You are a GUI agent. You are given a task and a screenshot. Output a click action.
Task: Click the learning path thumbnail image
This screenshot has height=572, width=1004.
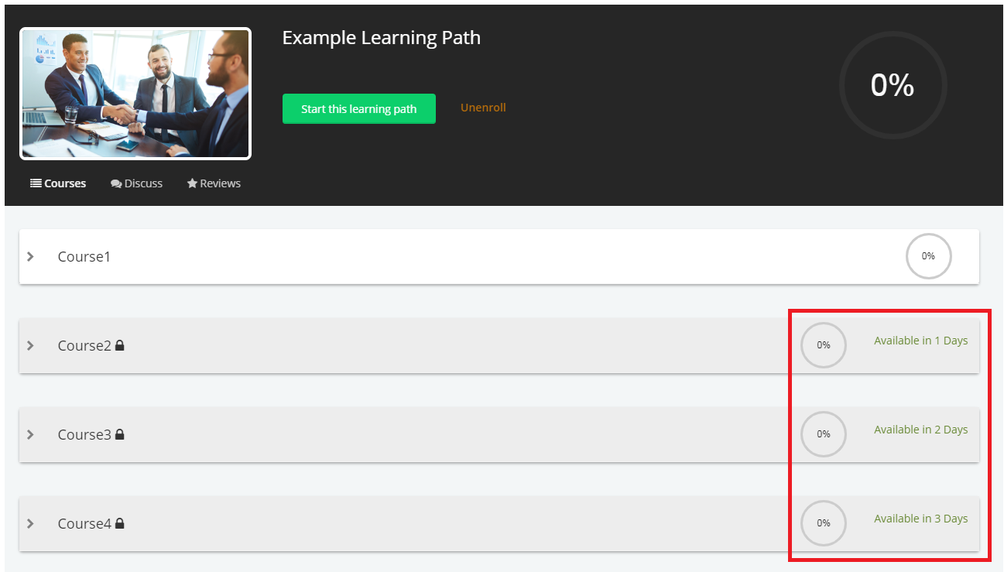(x=135, y=94)
